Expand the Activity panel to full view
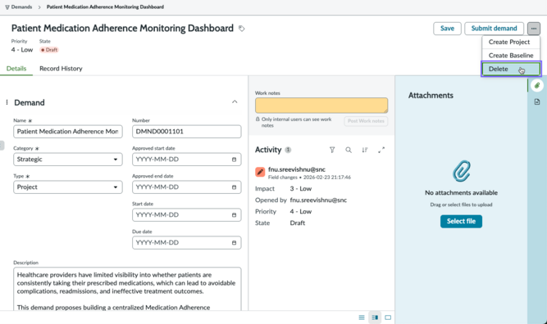The height and width of the screenshot is (324, 547). point(381,150)
